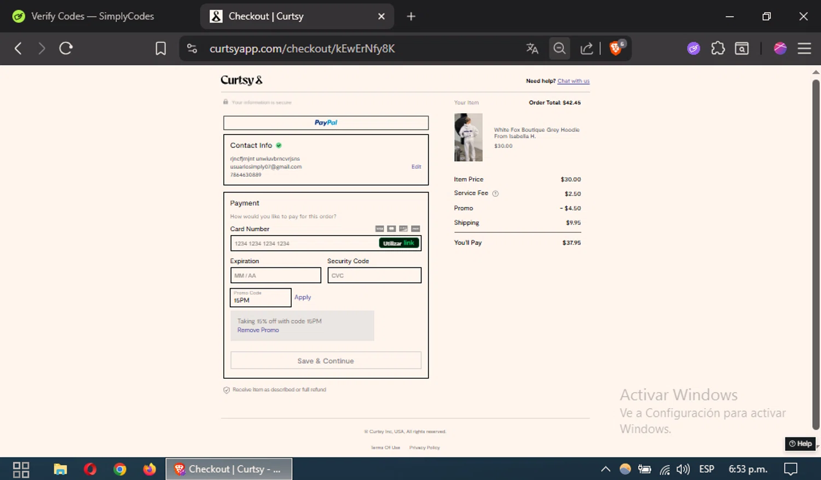Reload the Curtsy checkout page

66,49
